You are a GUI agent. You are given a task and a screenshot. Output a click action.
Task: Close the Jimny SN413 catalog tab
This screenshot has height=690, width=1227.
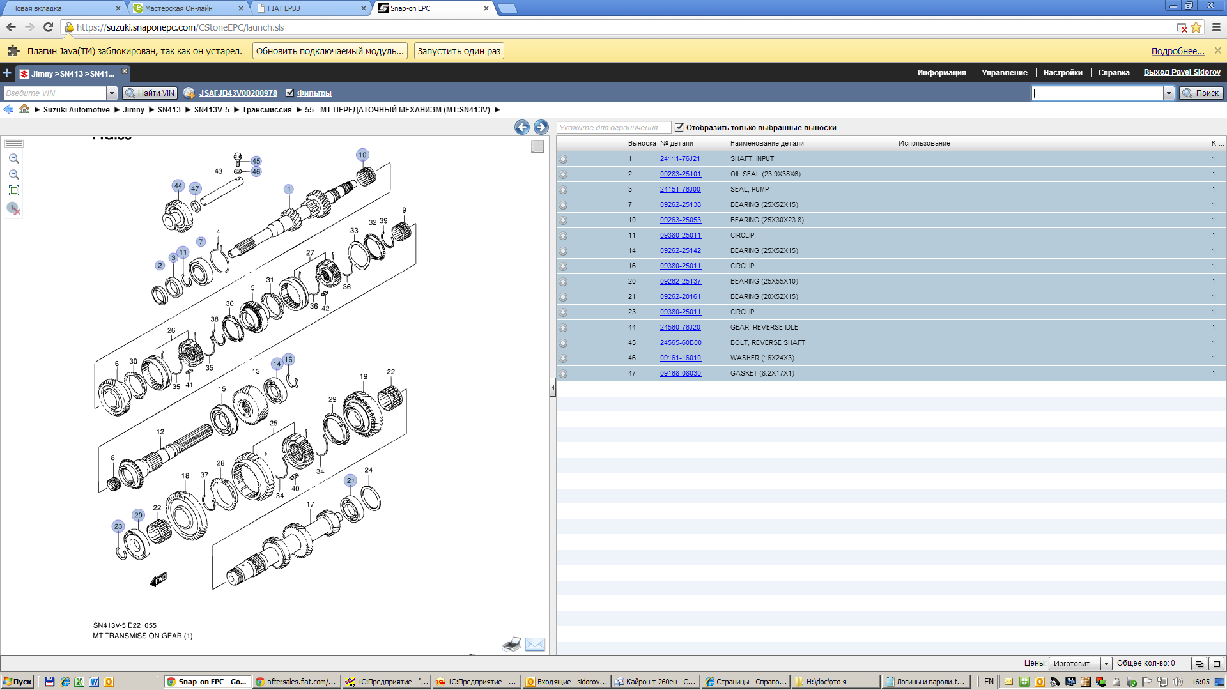click(125, 71)
